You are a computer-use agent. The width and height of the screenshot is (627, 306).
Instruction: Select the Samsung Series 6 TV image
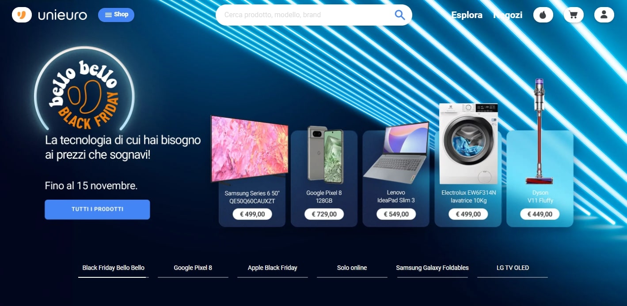tap(250, 149)
